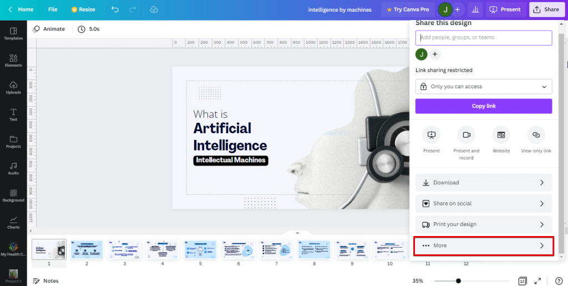Click the Try Canva Pro button
The height and width of the screenshot is (286, 568).
click(407, 9)
